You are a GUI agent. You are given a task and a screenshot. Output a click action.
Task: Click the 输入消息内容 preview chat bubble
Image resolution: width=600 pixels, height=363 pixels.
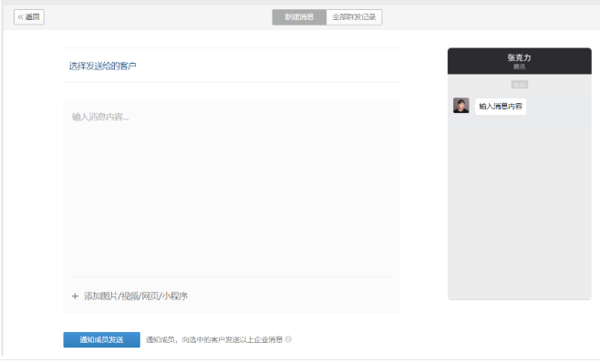tap(501, 106)
